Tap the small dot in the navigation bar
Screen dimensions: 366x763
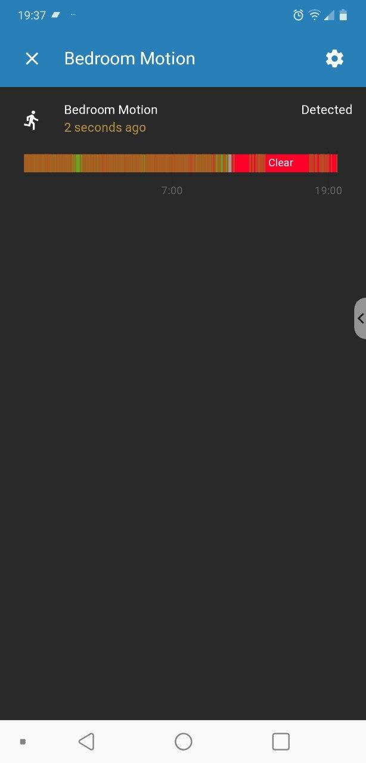(x=23, y=742)
